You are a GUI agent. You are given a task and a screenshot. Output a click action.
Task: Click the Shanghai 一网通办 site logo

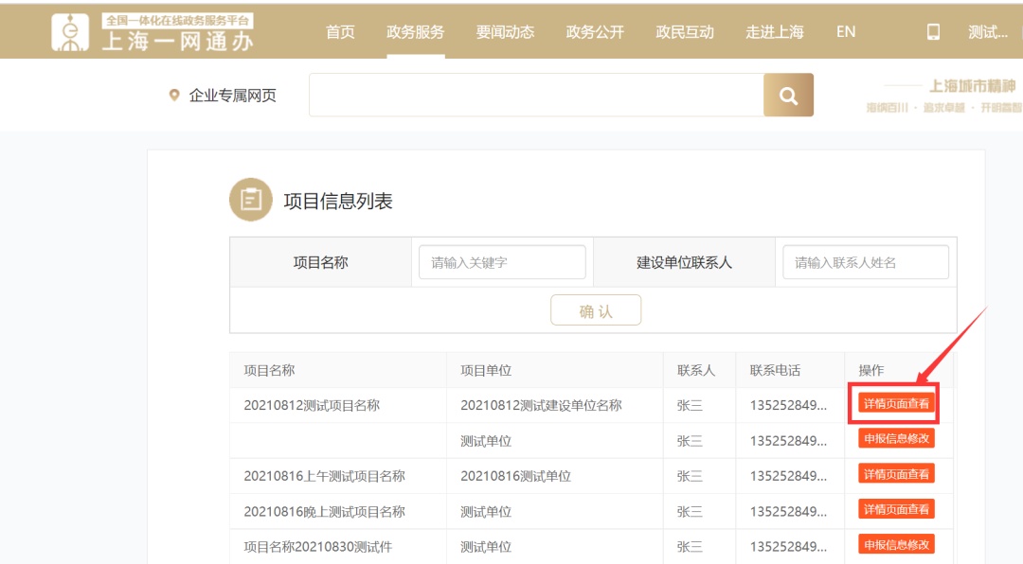(153, 31)
